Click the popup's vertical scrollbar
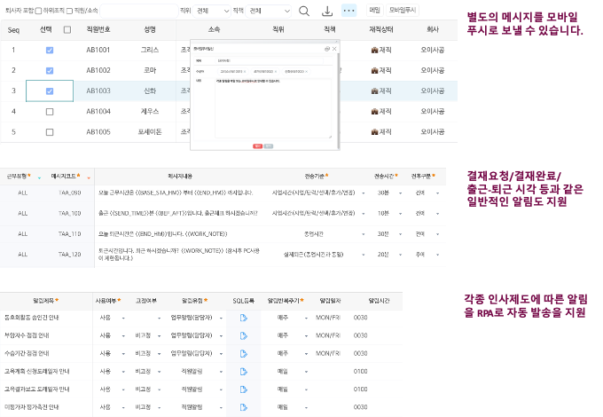Viewport: 603px width, 417px height. pyautogui.click(x=338, y=100)
